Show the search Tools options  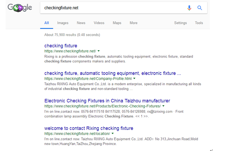pyautogui.click(x=199, y=23)
